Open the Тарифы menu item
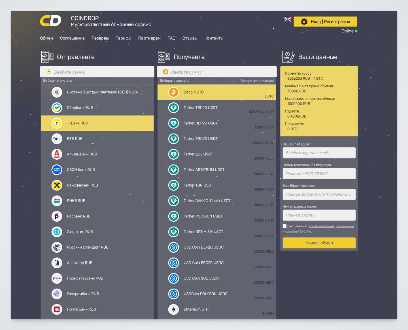The image size is (408, 330). pyautogui.click(x=123, y=38)
